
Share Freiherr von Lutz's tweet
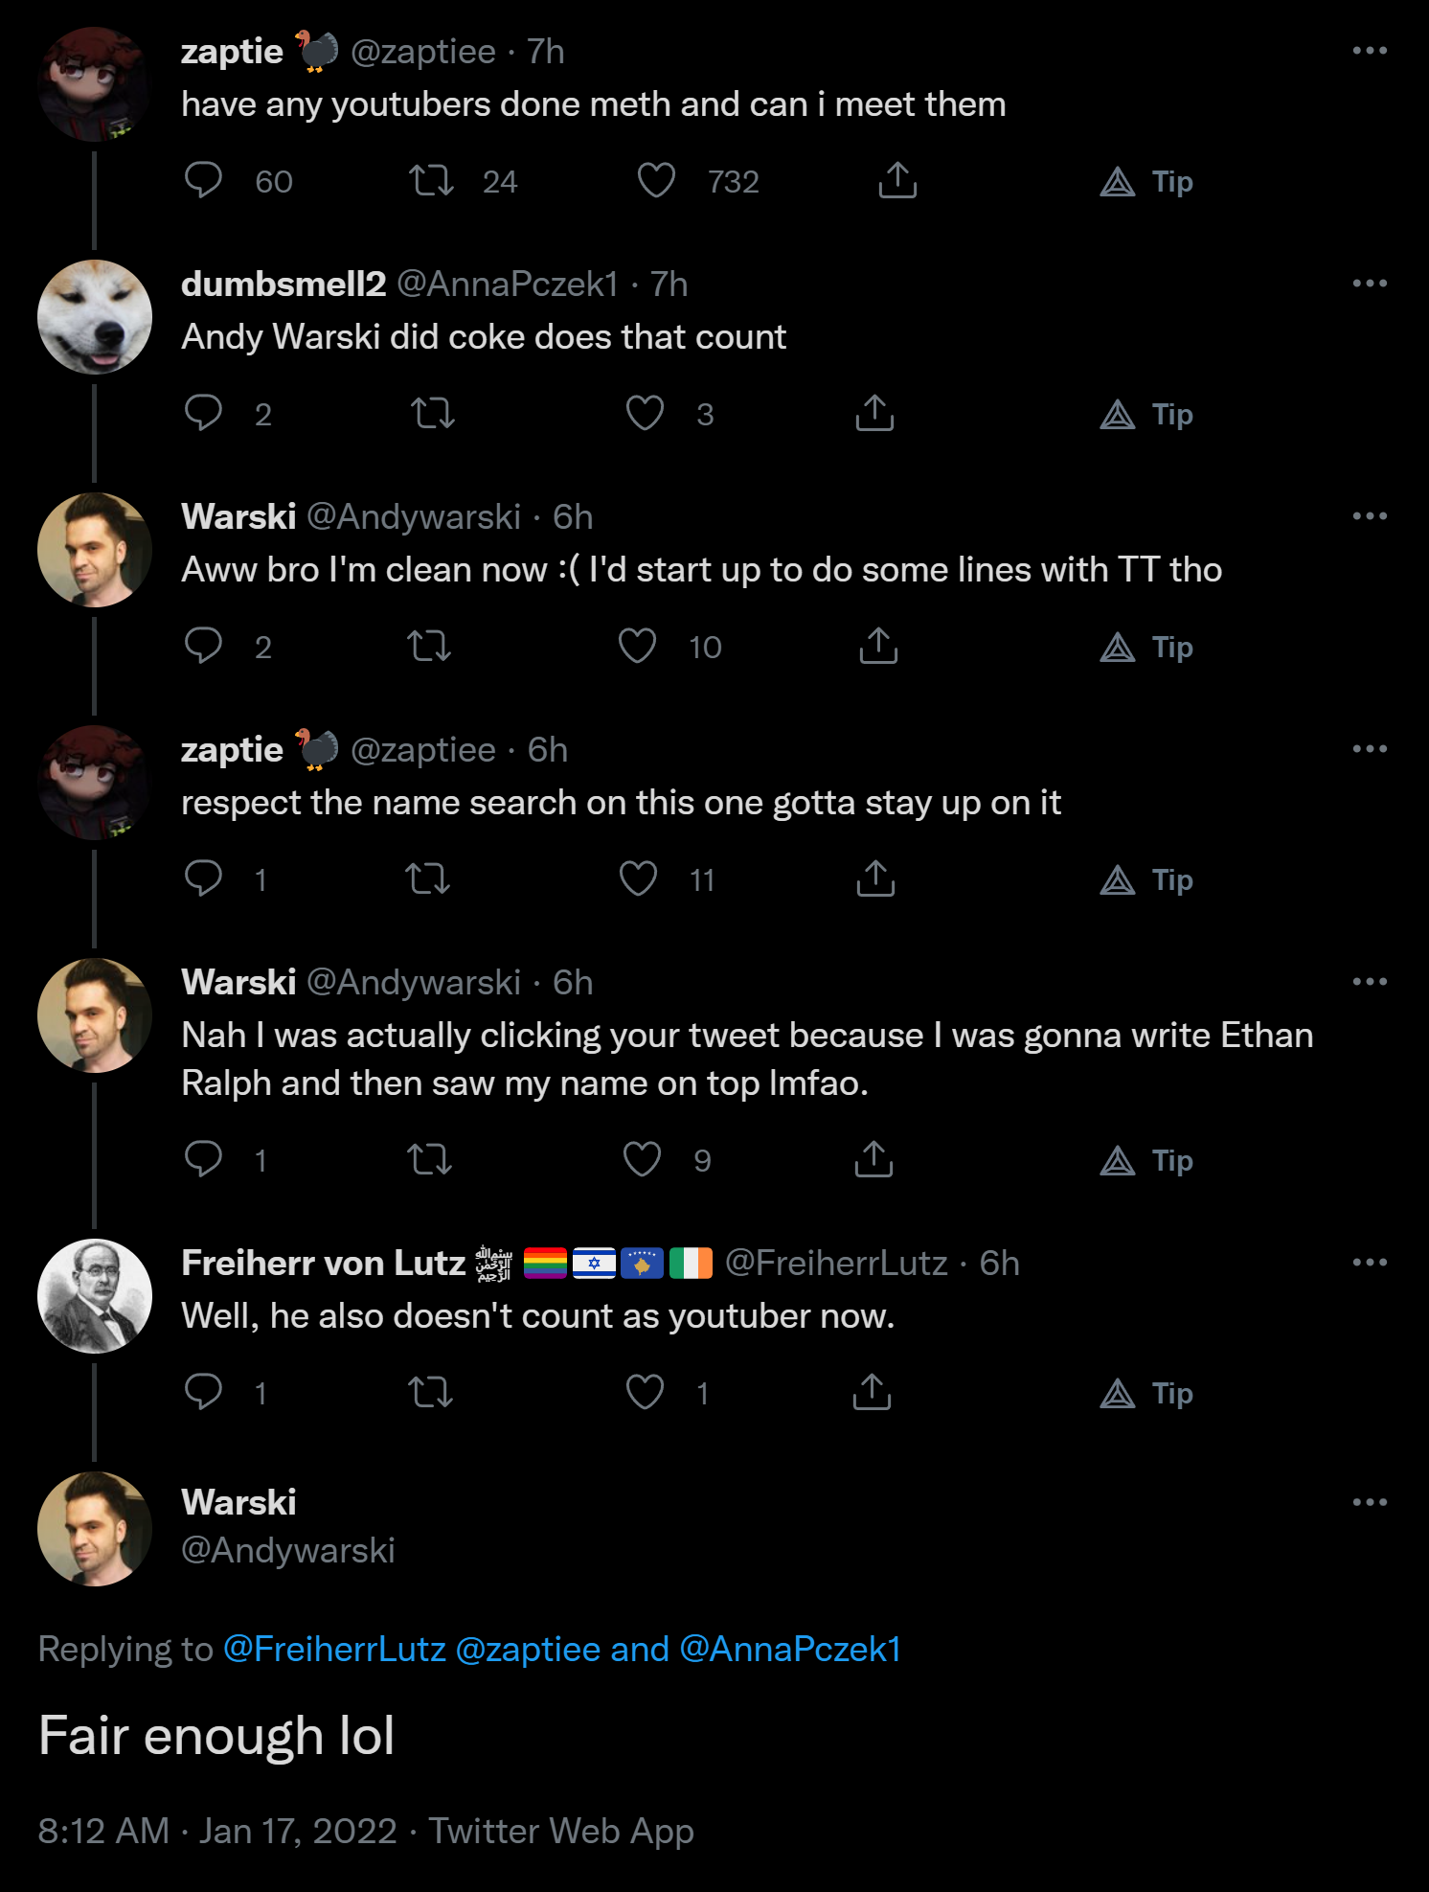pos(872,1392)
